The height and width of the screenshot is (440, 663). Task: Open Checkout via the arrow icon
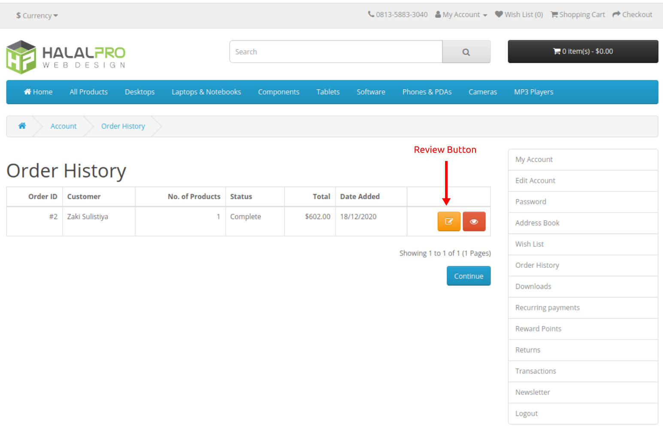click(615, 14)
